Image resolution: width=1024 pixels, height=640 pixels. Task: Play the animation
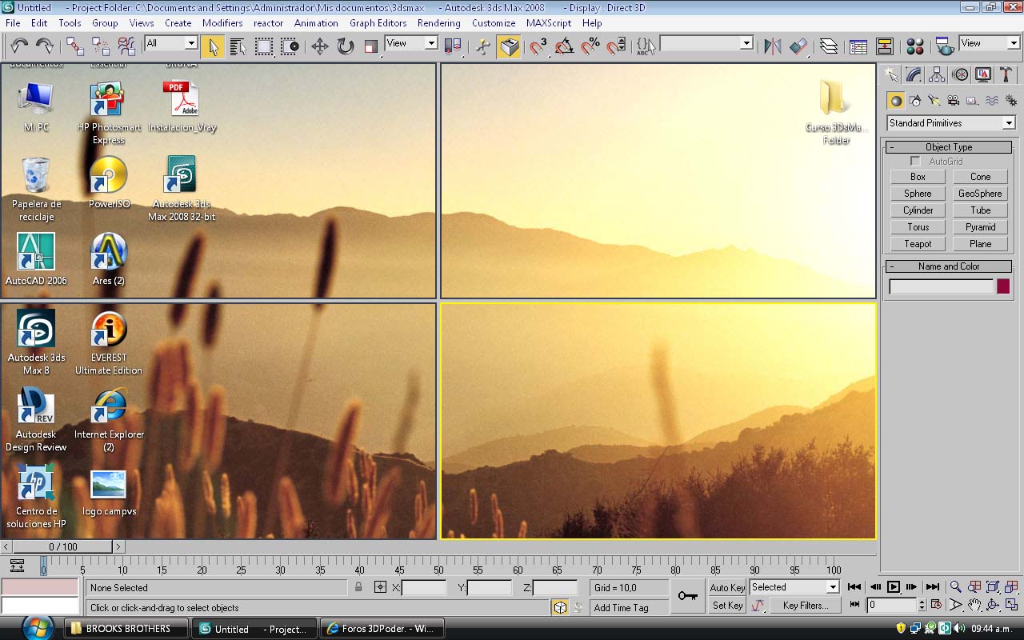click(894, 587)
